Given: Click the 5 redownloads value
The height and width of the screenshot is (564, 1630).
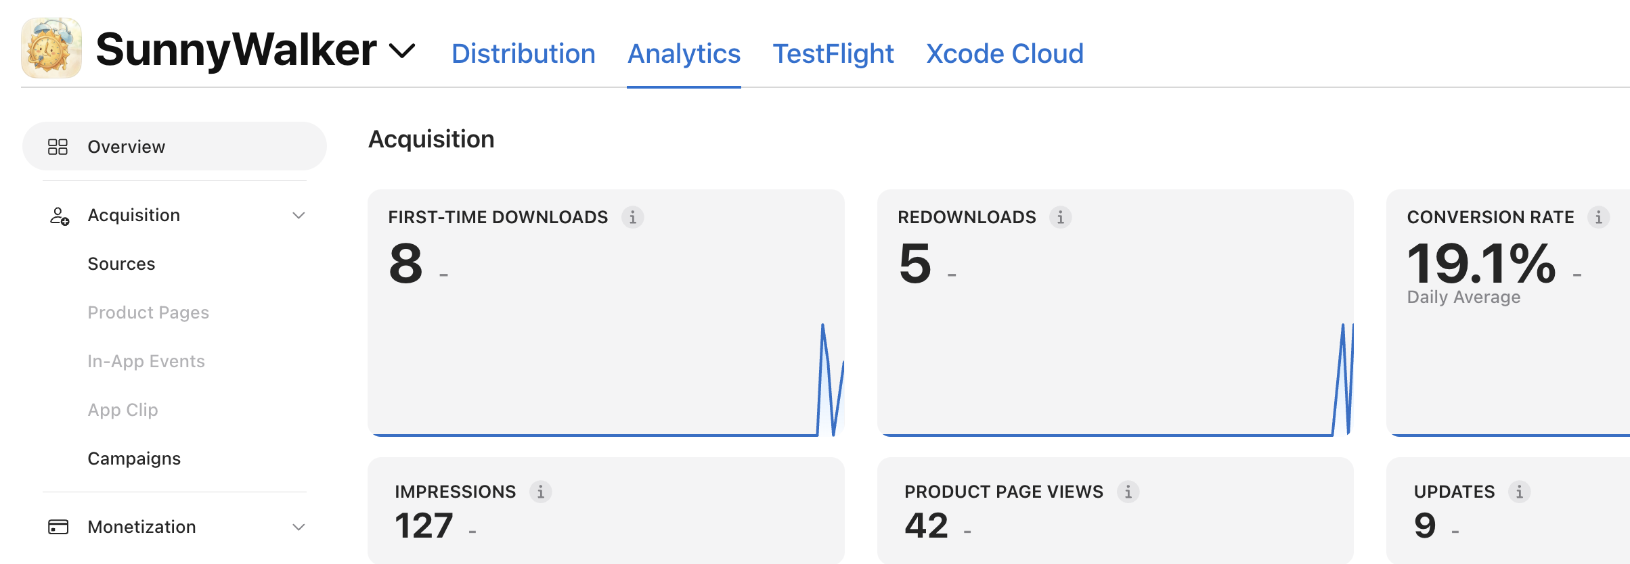Looking at the screenshot, I should [x=915, y=264].
